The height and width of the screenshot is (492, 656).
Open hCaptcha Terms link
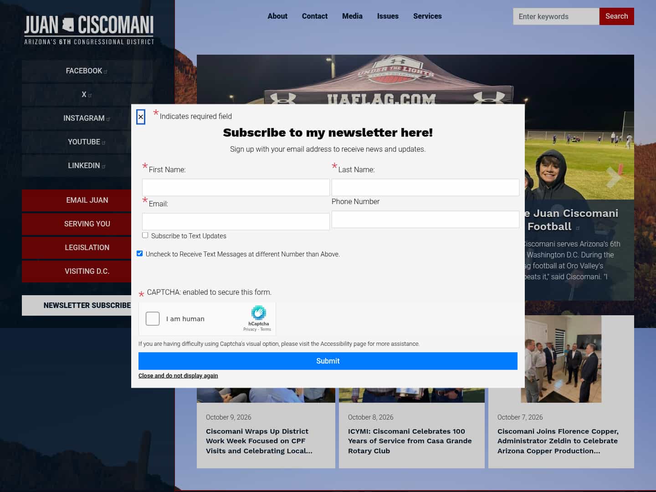tap(266, 329)
